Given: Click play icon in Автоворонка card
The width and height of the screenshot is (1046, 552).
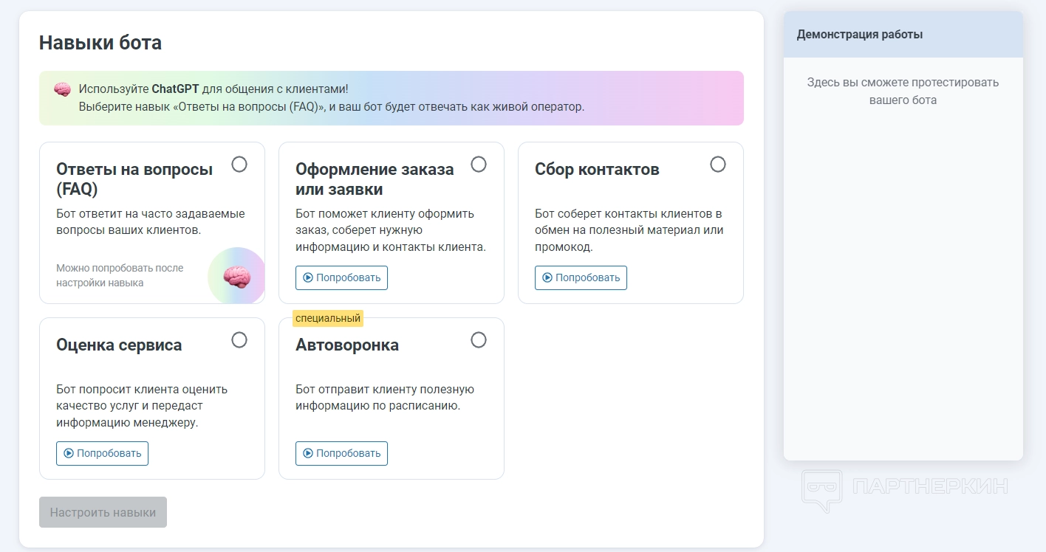Looking at the screenshot, I should [x=308, y=454].
